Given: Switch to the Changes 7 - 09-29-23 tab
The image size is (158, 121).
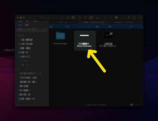Looking at the screenshot, I should pos(124,22).
